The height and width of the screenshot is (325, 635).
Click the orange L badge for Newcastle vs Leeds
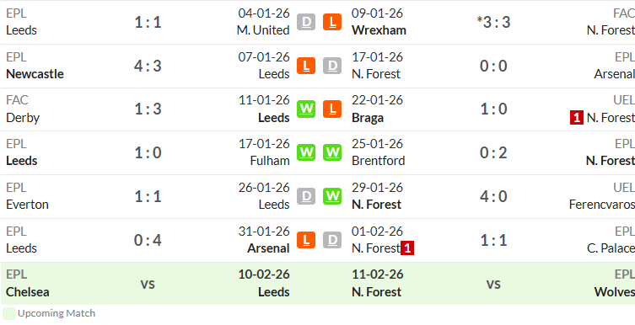[306, 66]
